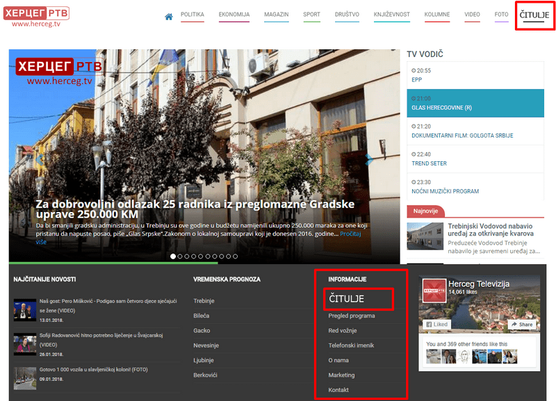Go to the previous slide with the left arrow
Viewport: 556px width, 401px height.
(40, 159)
